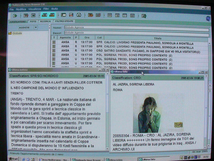
Task: Click the type icon of the SATIRO DANZANTE row
Action: point(54,51)
